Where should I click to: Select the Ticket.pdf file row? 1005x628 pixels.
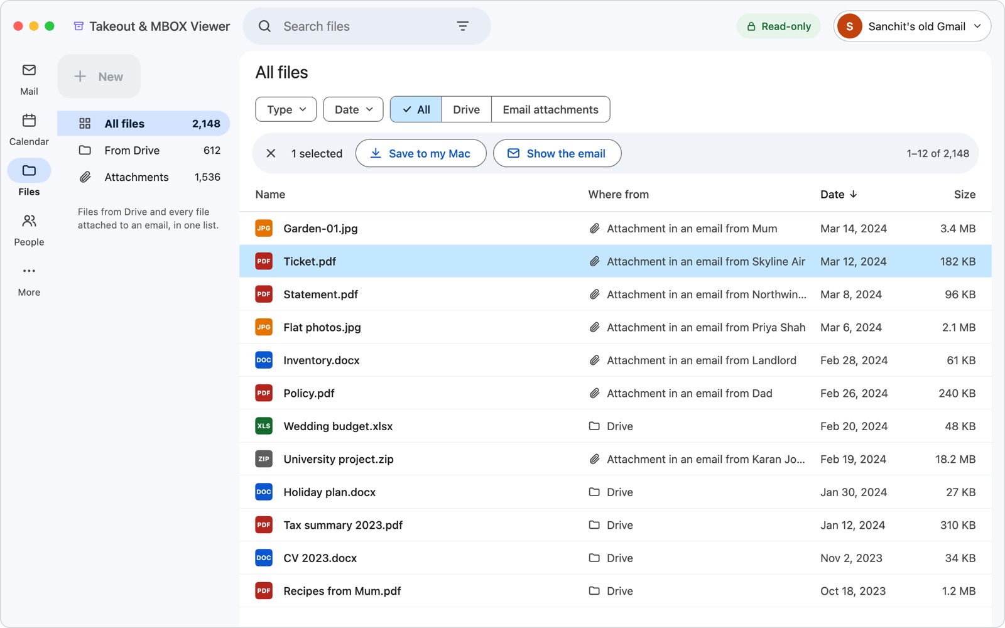coord(616,261)
